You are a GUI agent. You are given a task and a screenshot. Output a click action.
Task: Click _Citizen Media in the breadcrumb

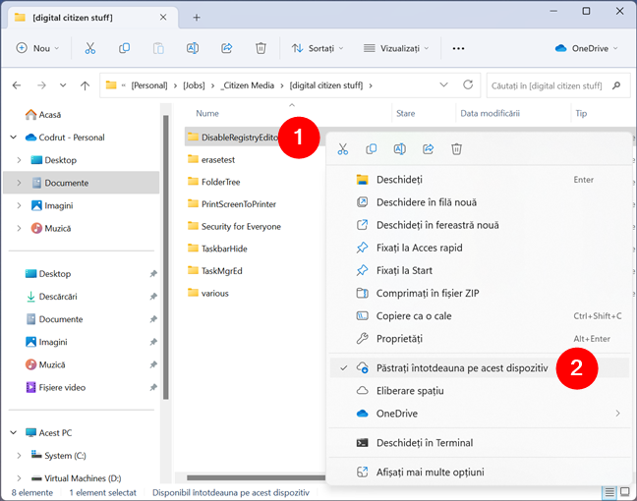click(248, 85)
